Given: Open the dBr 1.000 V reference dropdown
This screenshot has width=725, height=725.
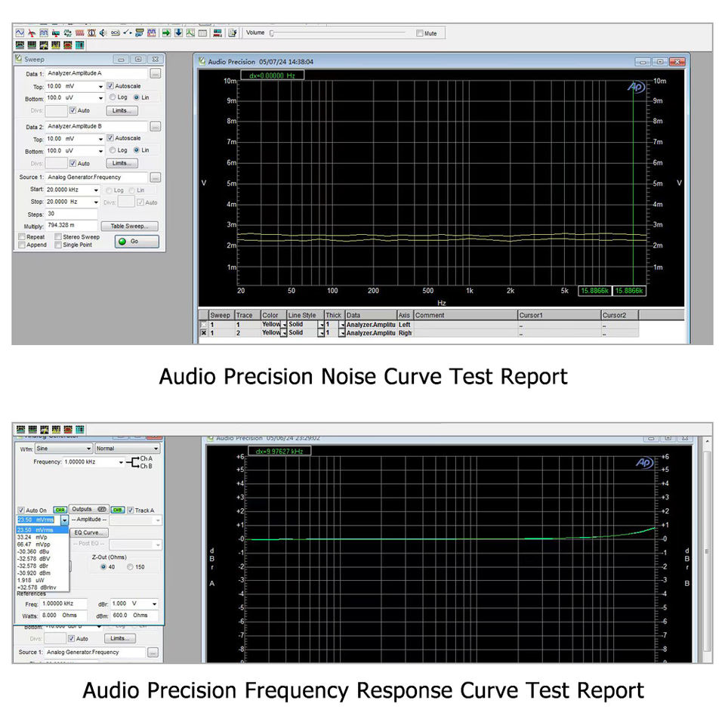Looking at the screenshot, I should pyautogui.click(x=154, y=604).
